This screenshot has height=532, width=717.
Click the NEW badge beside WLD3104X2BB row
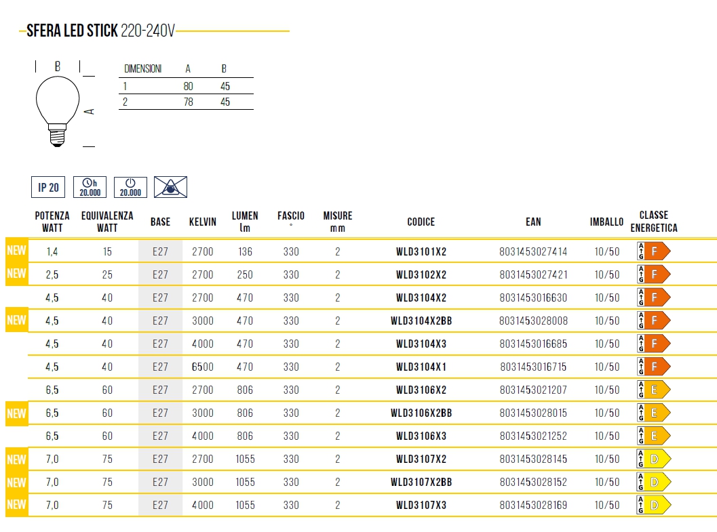16,320
